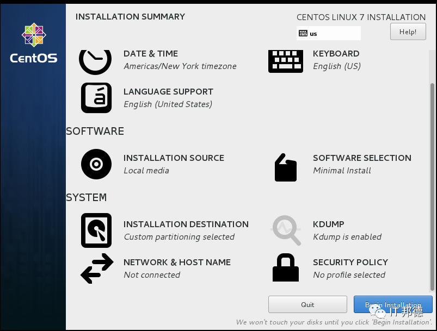The image size is (437, 331).
Task: Click INSTALLATION SUMMARY title
Action: (130, 17)
